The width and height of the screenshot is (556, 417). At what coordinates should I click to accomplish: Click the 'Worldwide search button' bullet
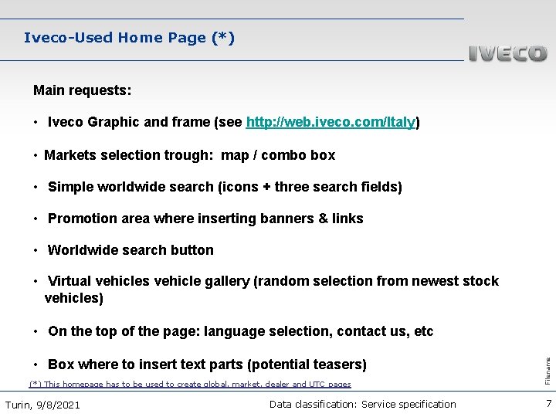click(x=131, y=250)
